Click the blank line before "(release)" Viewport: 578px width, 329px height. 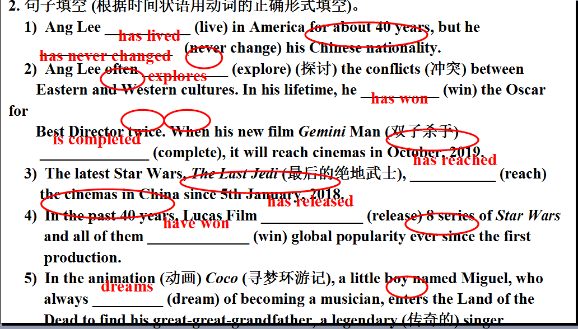(x=312, y=219)
